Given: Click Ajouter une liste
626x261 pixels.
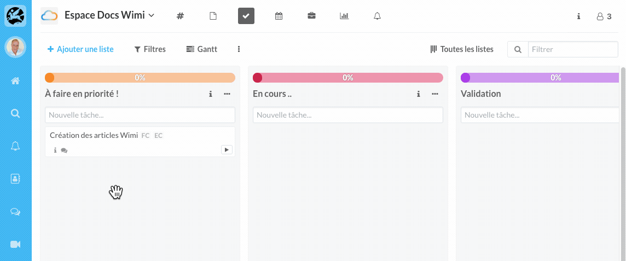Looking at the screenshot, I should (x=80, y=49).
